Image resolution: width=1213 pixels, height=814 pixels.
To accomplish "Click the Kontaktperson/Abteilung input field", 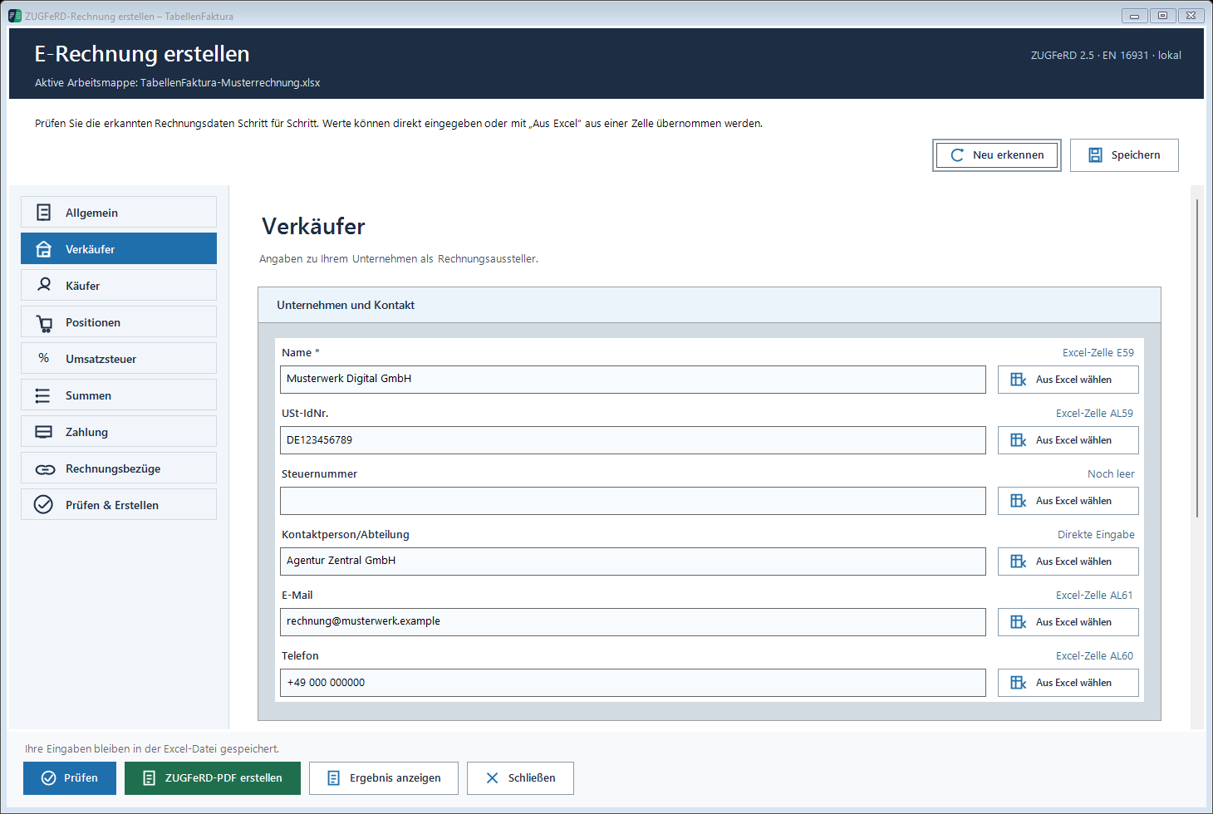I will pyautogui.click(x=633, y=561).
